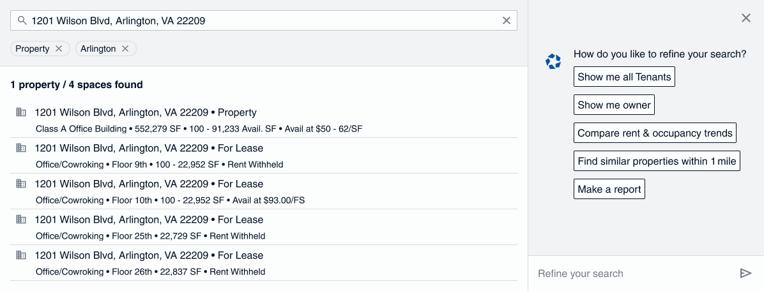Click the assistant logo icon
Viewport: 764px width, 291px height.
553,61
